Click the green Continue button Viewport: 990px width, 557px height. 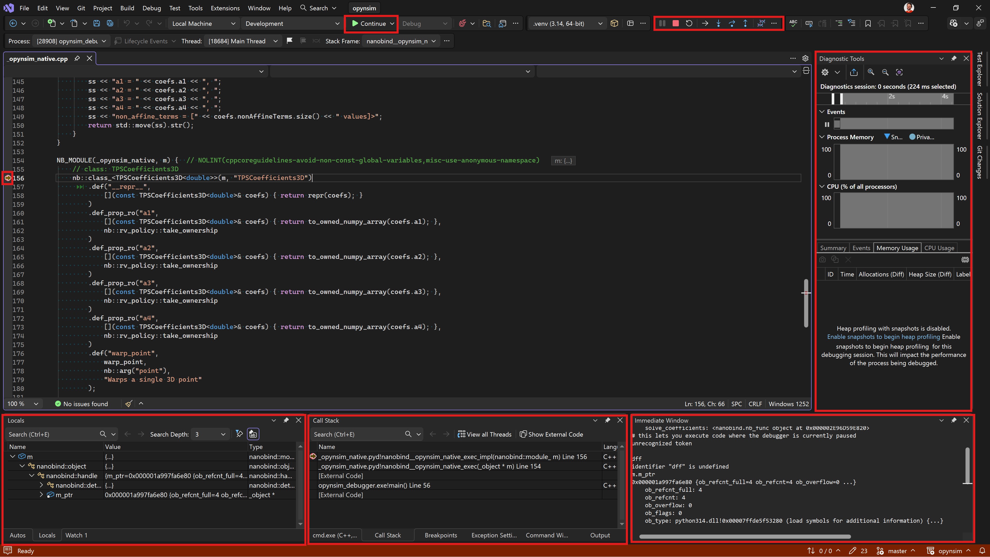(x=369, y=23)
